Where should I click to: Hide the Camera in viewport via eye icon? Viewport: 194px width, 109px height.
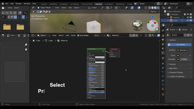(188, 18)
